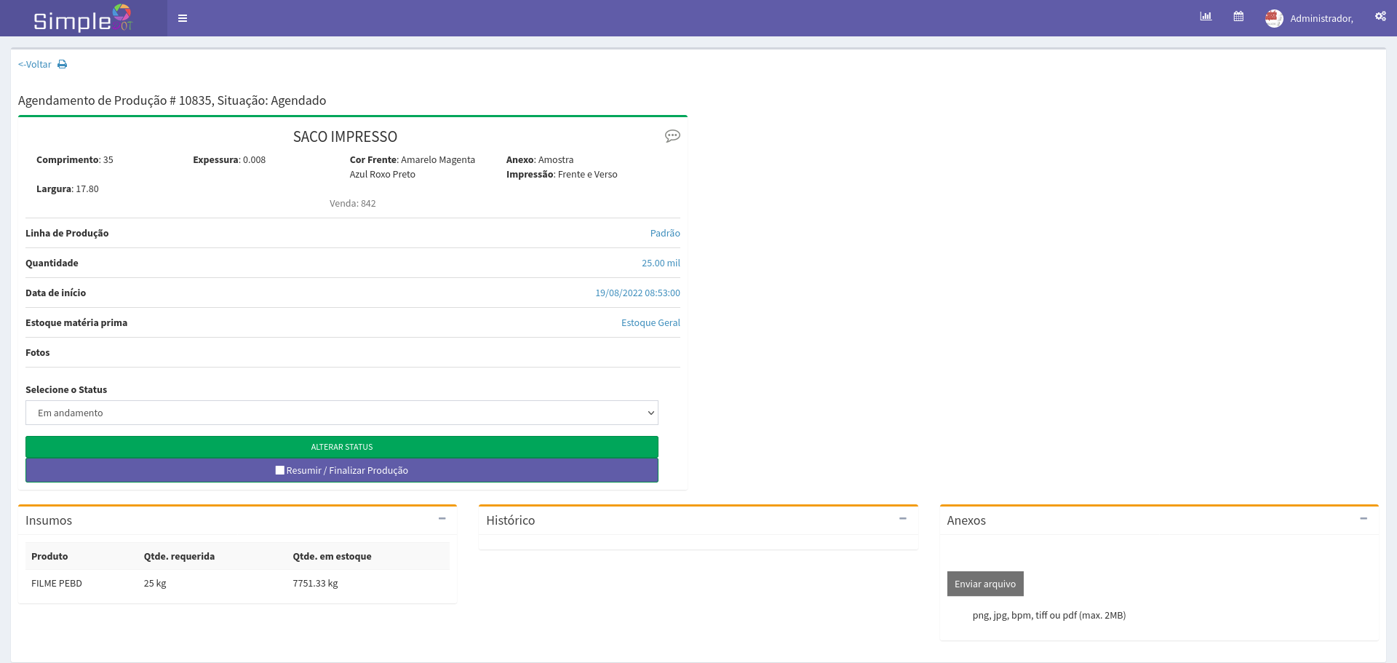Check the Resumir / Finalizar Produção checkbox

pyautogui.click(x=280, y=470)
